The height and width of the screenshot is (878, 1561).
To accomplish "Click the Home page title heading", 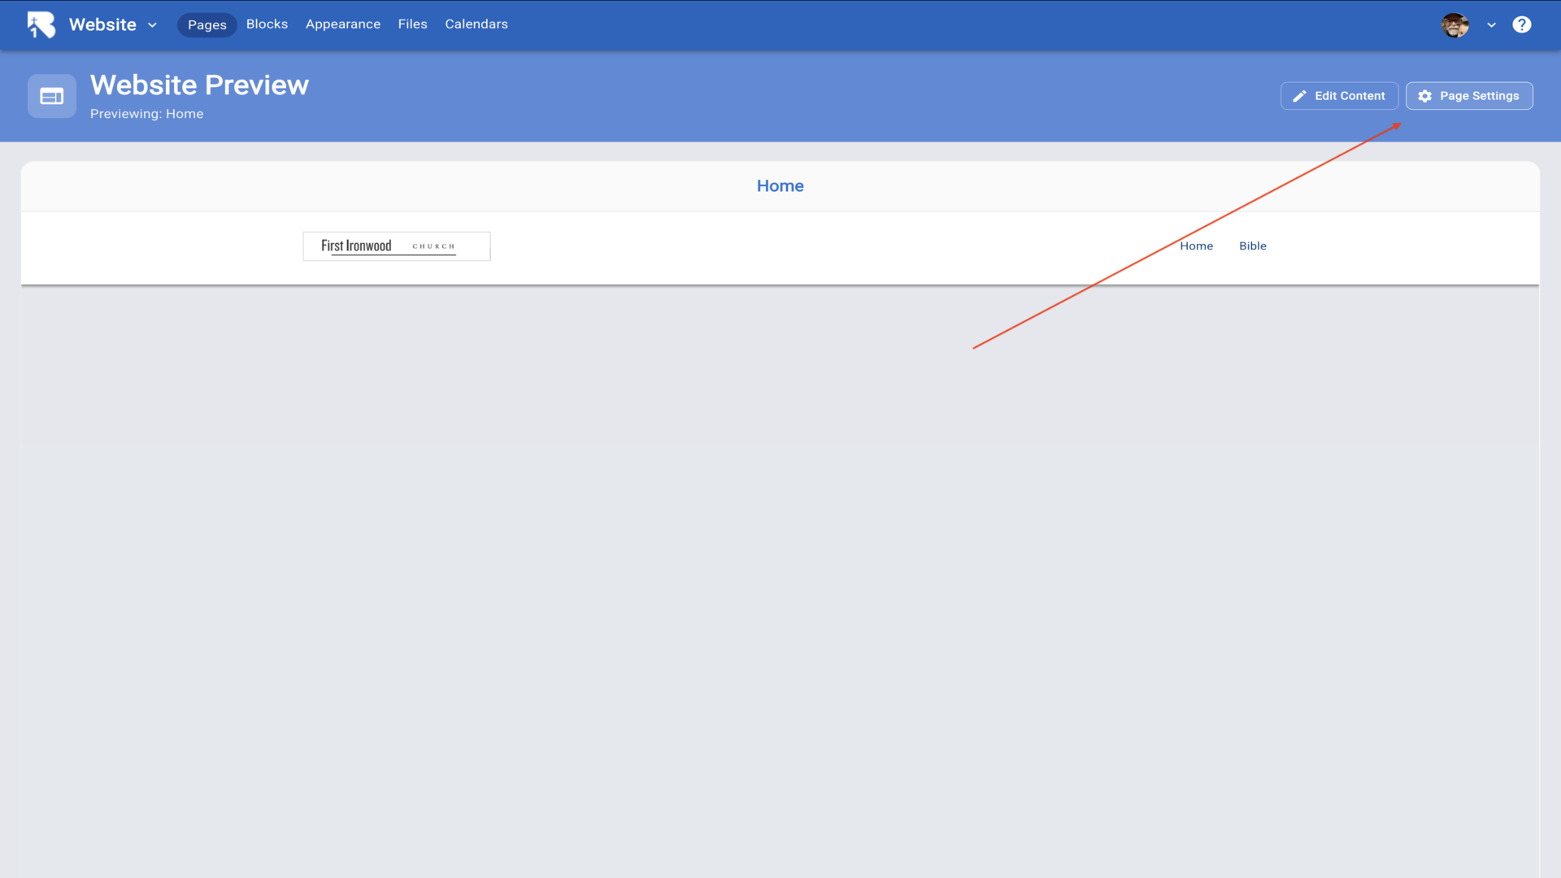I will pyautogui.click(x=780, y=186).
